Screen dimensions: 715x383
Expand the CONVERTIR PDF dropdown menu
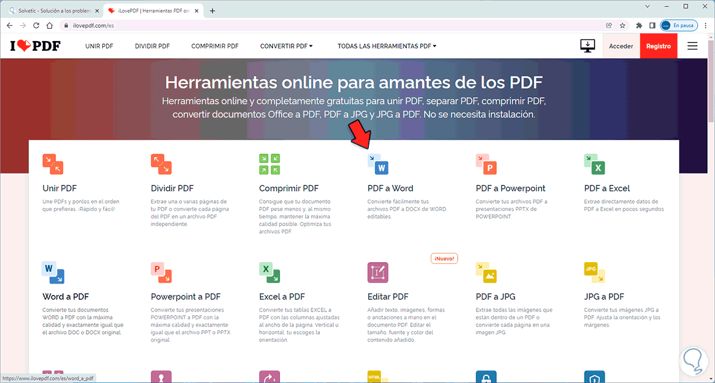[x=286, y=45]
